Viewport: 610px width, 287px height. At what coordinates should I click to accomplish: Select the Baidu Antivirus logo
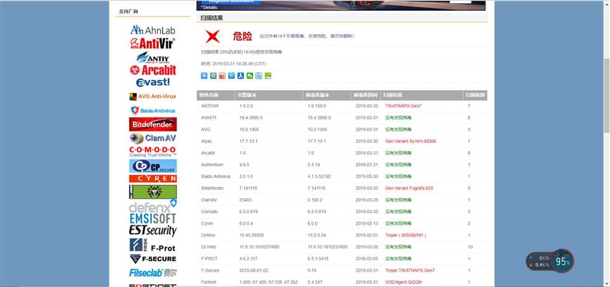tap(152, 110)
